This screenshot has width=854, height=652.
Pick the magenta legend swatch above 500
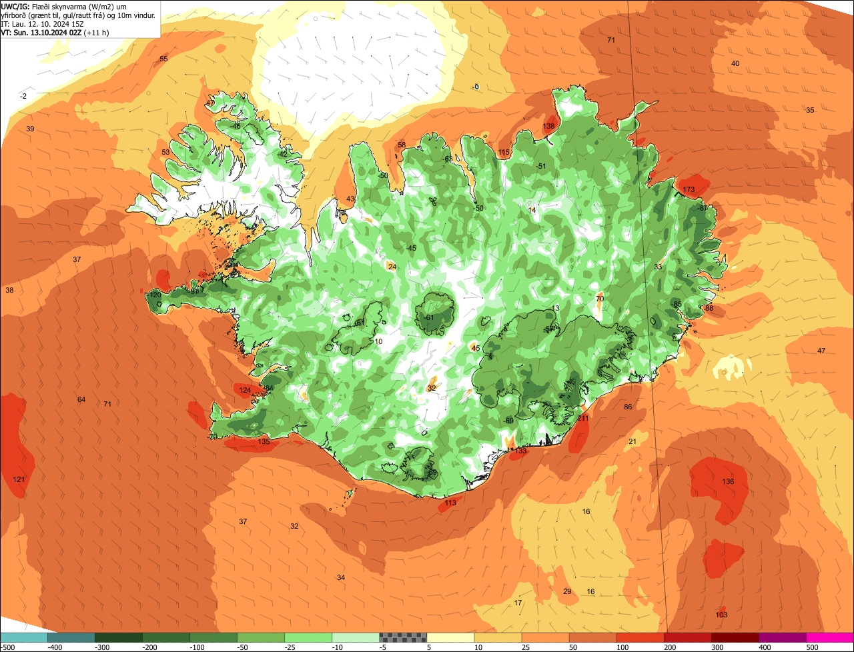point(829,637)
